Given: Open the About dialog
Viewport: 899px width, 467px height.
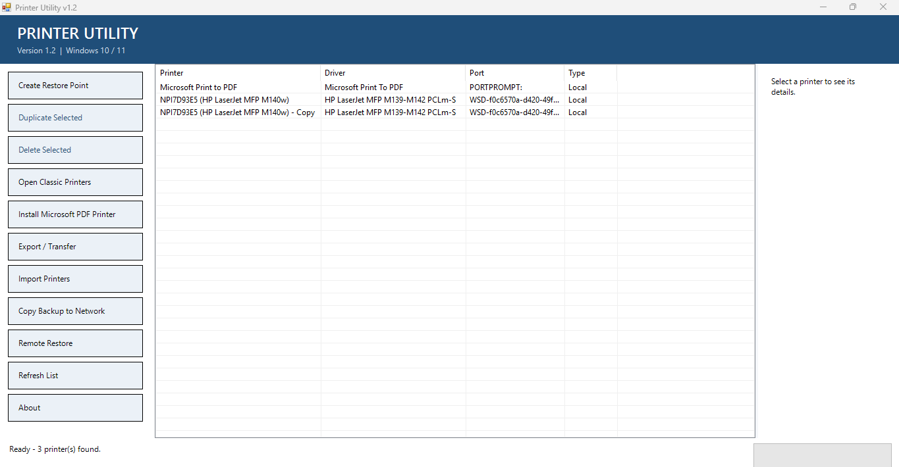Looking at the screenshot, I should (75, 408).
